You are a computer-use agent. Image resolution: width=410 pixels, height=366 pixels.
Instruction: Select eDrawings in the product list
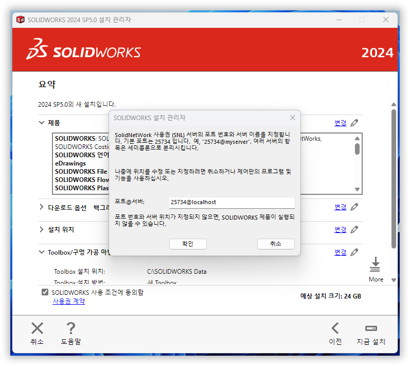click(70, 163)
